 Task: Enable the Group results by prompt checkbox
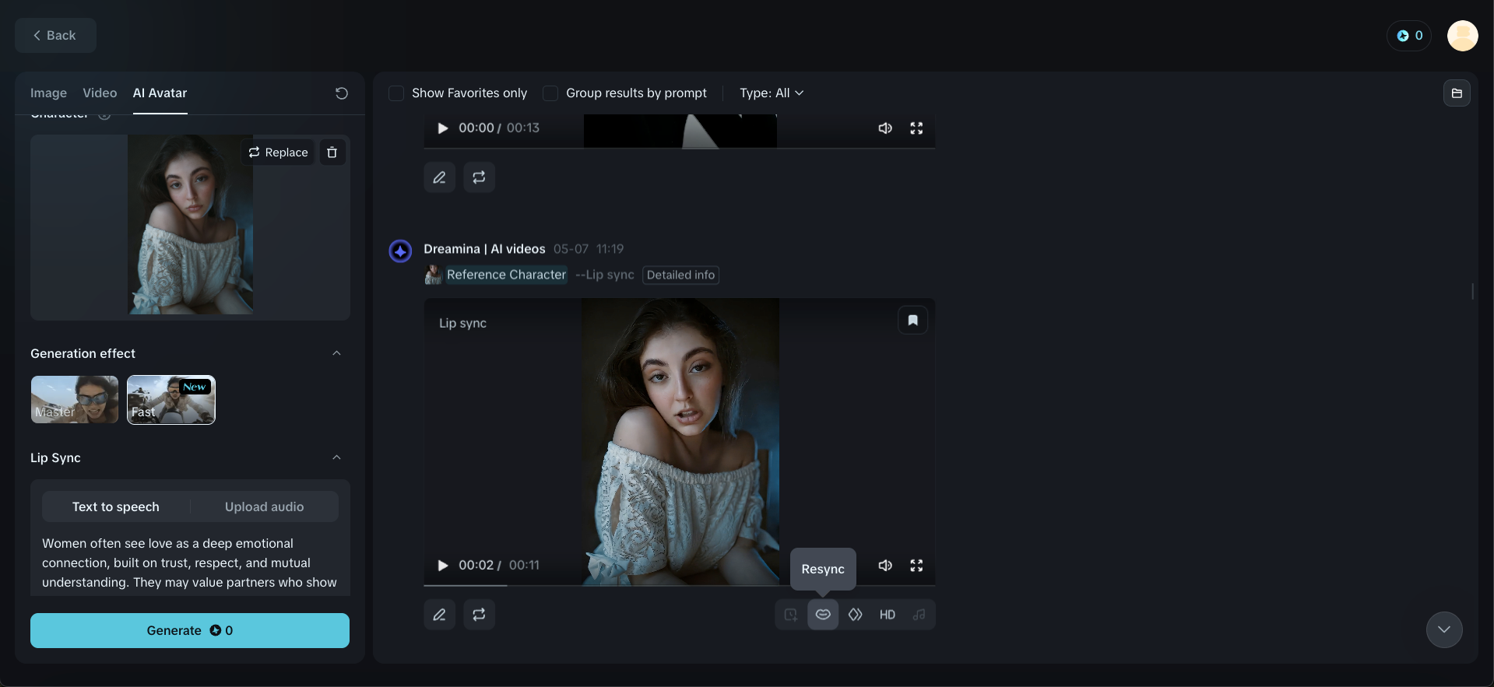tap(550, 93)
